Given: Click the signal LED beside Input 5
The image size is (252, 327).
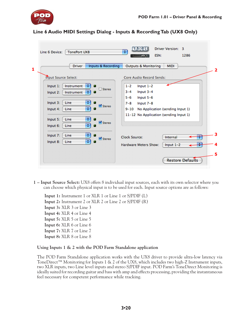Looking at the screenshot, I should pos(95,119).
